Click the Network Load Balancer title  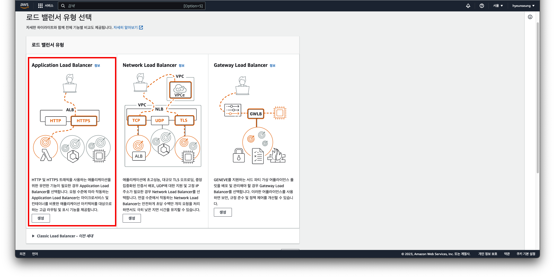coord(150,65)
